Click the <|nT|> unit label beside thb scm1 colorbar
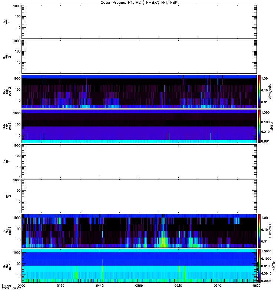This screenshot has width=278, height=296. coord(272,126)
